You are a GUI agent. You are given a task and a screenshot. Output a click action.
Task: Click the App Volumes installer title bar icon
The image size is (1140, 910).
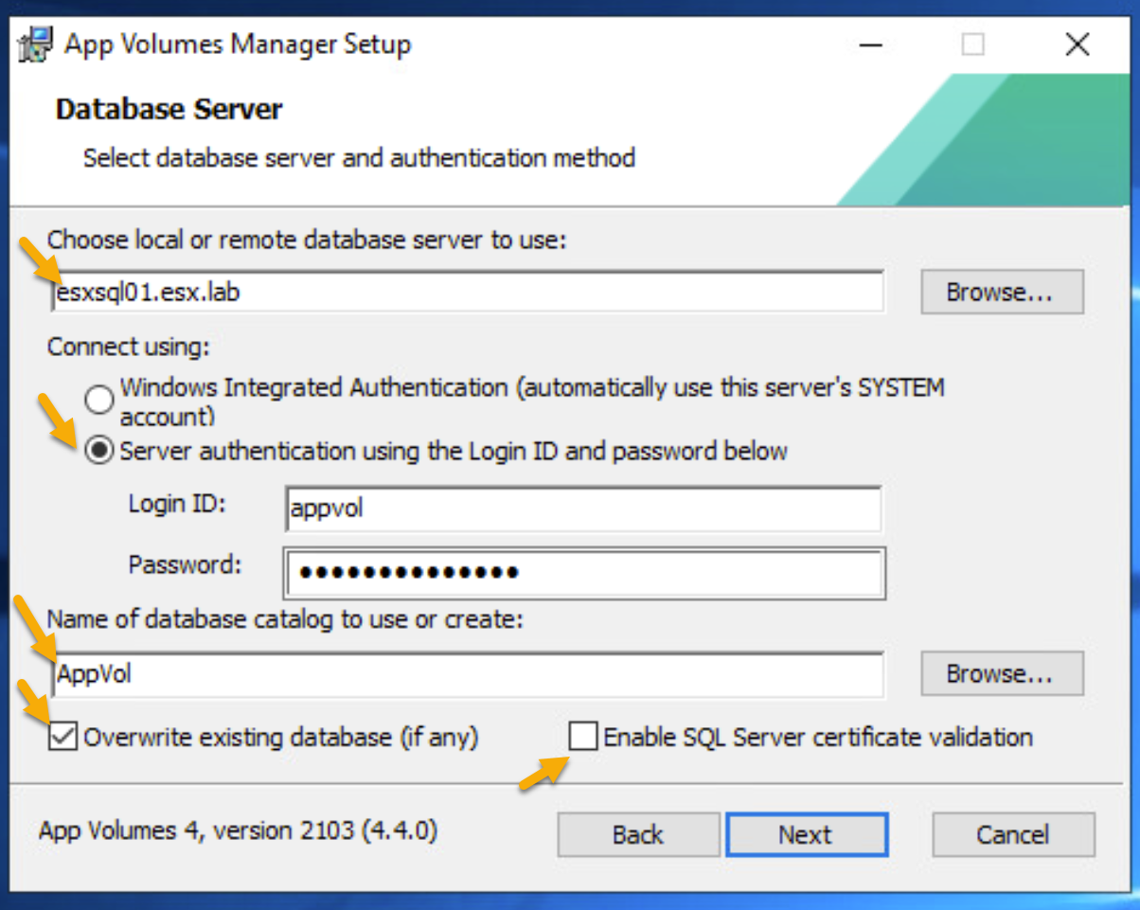(36, 45)
